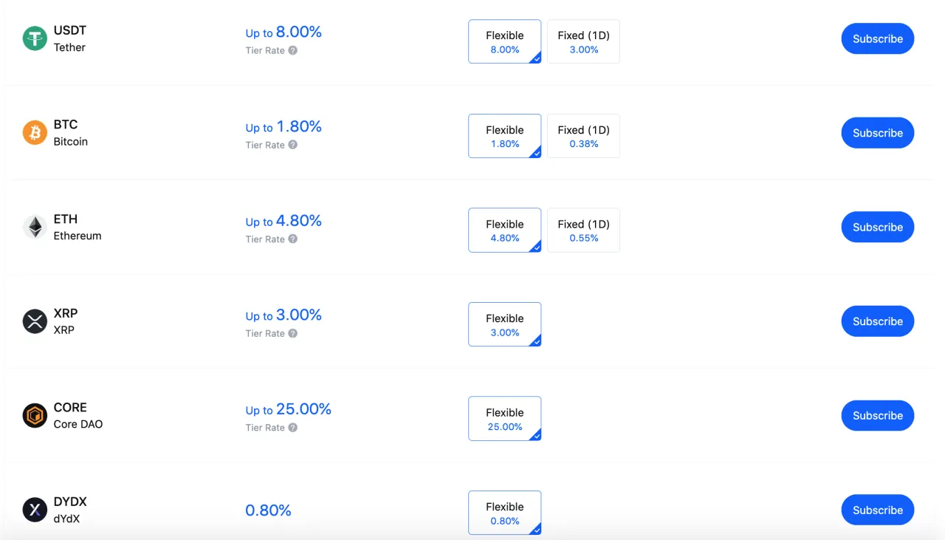Screen dimensions: 945x540
Task: Subscribe to the CORE product
Action: point(878,415)
